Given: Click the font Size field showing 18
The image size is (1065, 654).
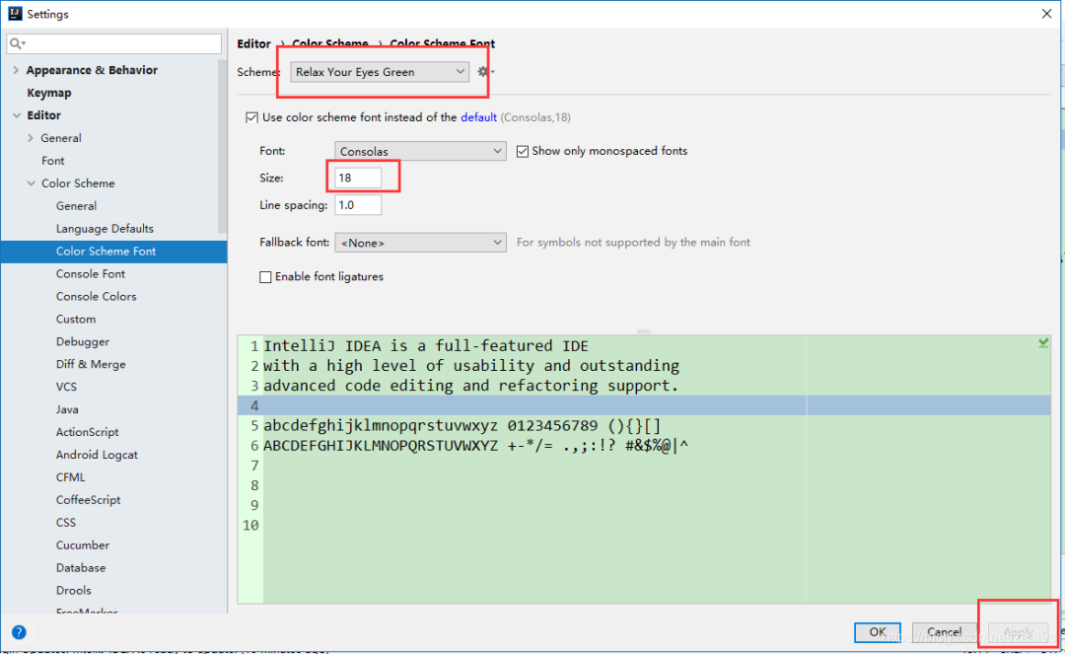Looking at the screenshot, I should (x=358, y=177).
